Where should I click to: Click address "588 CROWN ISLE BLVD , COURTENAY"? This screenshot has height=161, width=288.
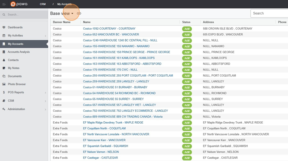[x=228, y=28]
